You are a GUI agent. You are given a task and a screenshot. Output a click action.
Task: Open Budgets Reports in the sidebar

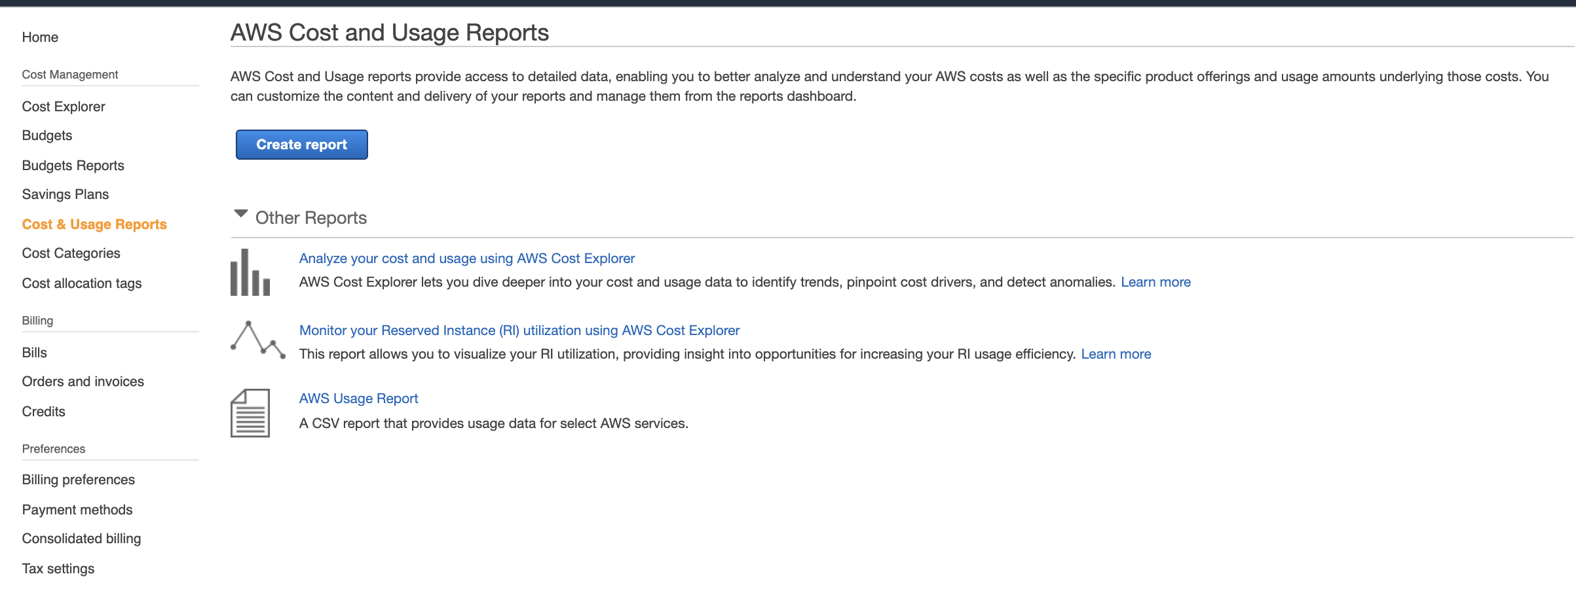(73, 166)
